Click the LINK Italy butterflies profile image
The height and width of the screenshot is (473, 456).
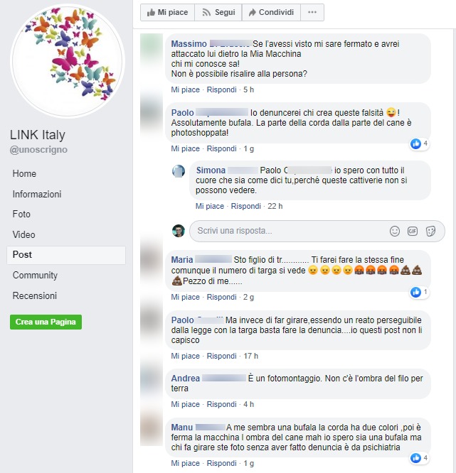tap(67, 60)
